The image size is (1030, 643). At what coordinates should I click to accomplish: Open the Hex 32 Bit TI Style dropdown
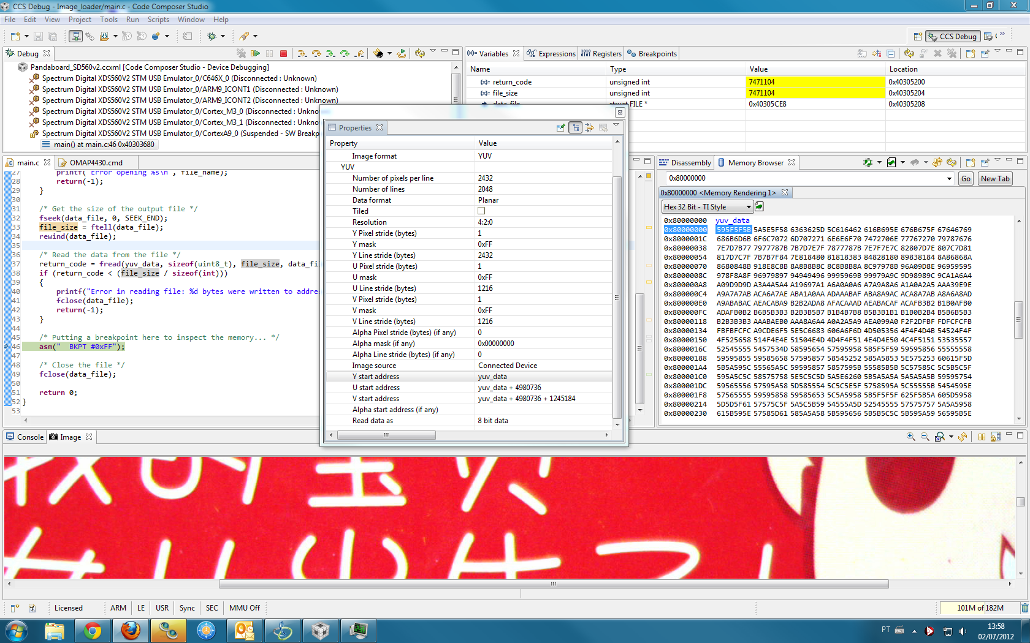point(749,206)
